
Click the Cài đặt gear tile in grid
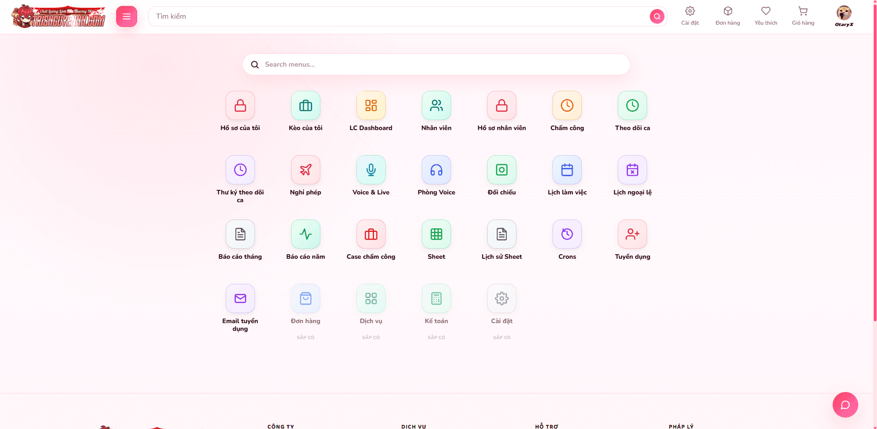(x=502, y=298)
